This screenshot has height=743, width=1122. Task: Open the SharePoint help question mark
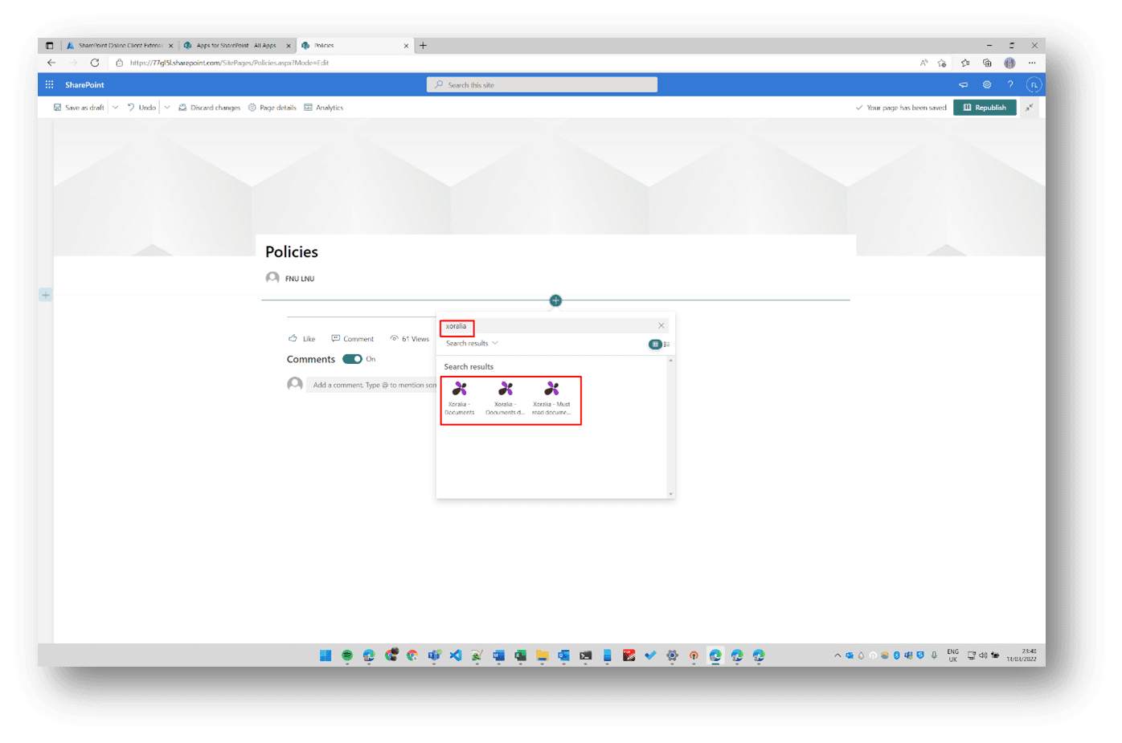point(1010,84)
